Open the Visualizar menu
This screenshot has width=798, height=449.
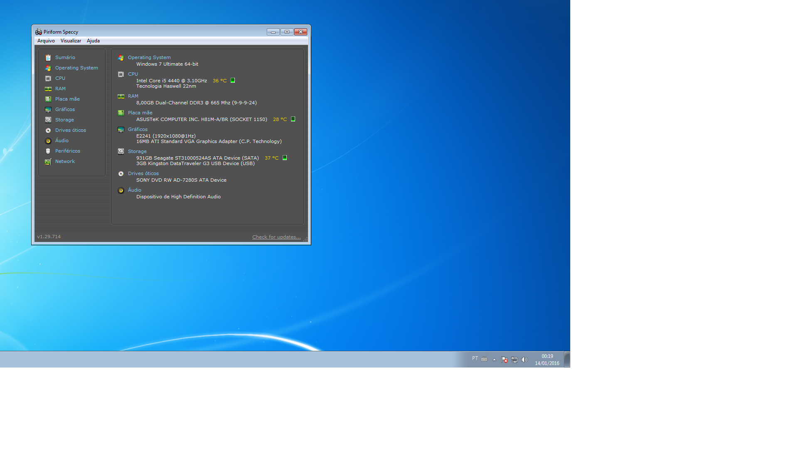pyautogui.click(x=71, y=41)
